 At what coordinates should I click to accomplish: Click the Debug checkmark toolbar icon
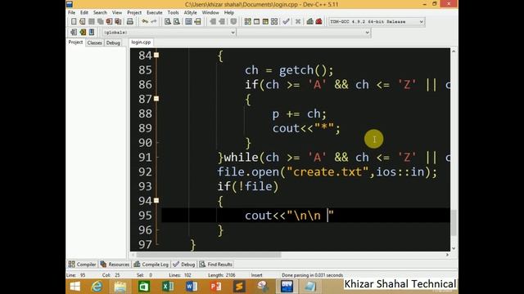(286, 22)
